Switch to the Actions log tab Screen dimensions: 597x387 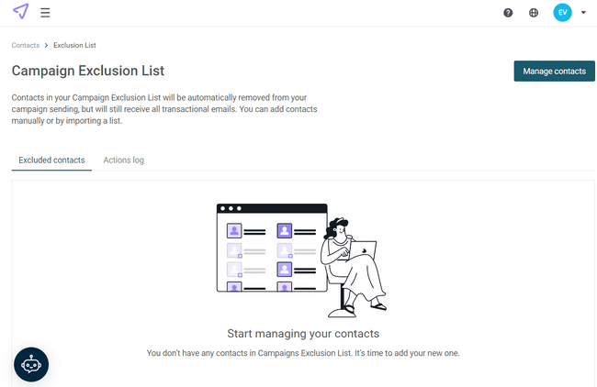coord(123,160)
